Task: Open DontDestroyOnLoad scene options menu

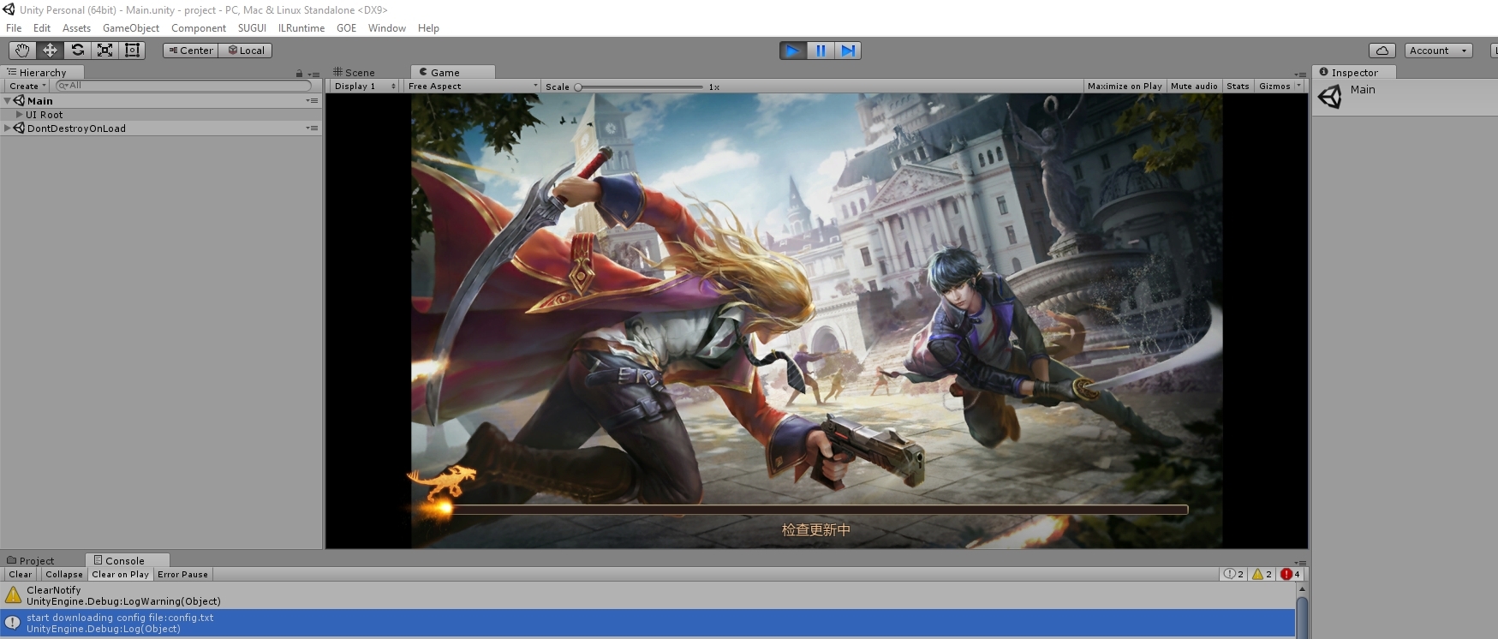Action: 312,128
